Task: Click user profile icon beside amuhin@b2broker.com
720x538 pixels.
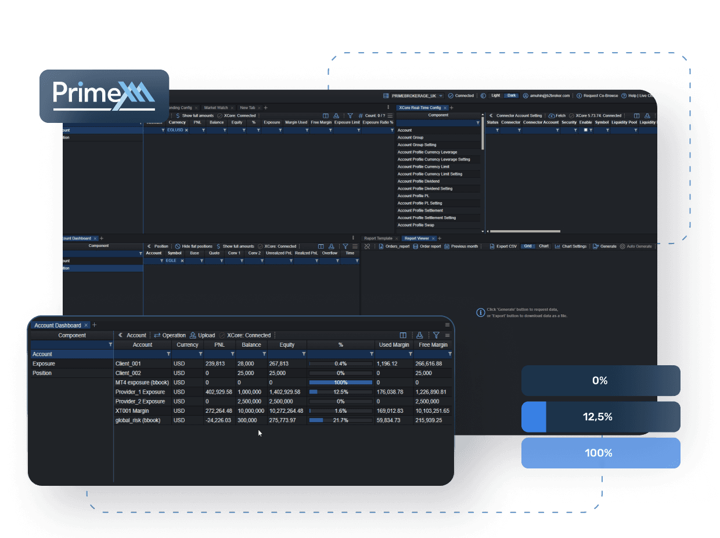Action: (525, 96)
